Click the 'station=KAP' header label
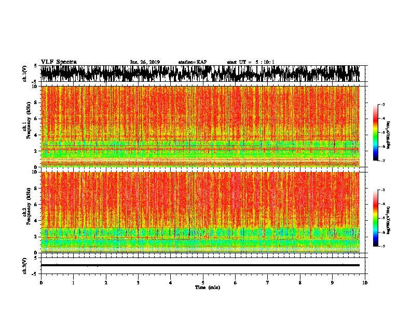The height and width of the screenshot is (317, 411). point(193,62)
